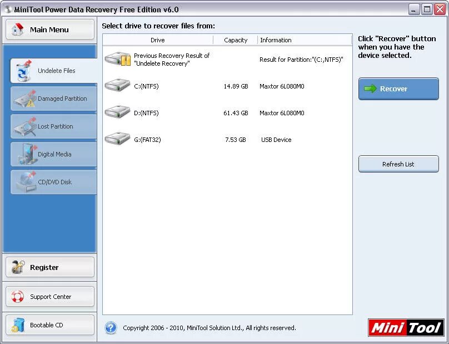
Task: Switch to CD/DVD Disk recovery
Action: click(54, 182)
